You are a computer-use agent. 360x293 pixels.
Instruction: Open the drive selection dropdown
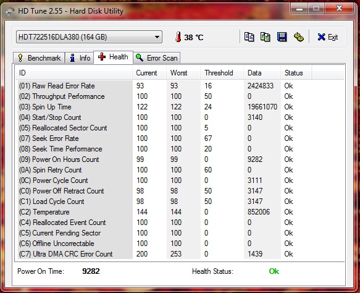click(x=89, y=36)
